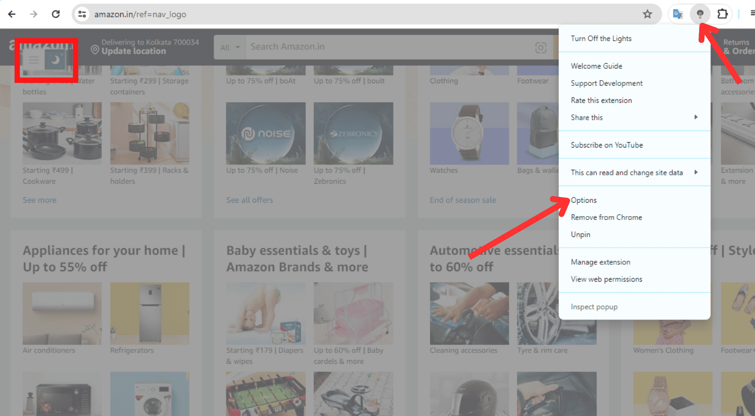755x416 pixels.
Task: Open the Google Translate extension icon
Action: 678,14
